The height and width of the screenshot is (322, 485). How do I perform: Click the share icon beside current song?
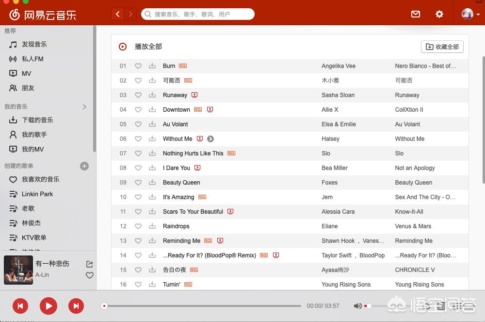tap(89, 264)
